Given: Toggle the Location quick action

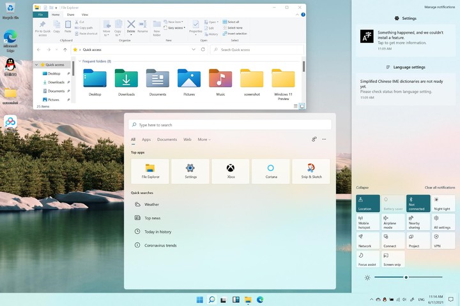Looking at the screenshot, I should click(x=368, y=203).
